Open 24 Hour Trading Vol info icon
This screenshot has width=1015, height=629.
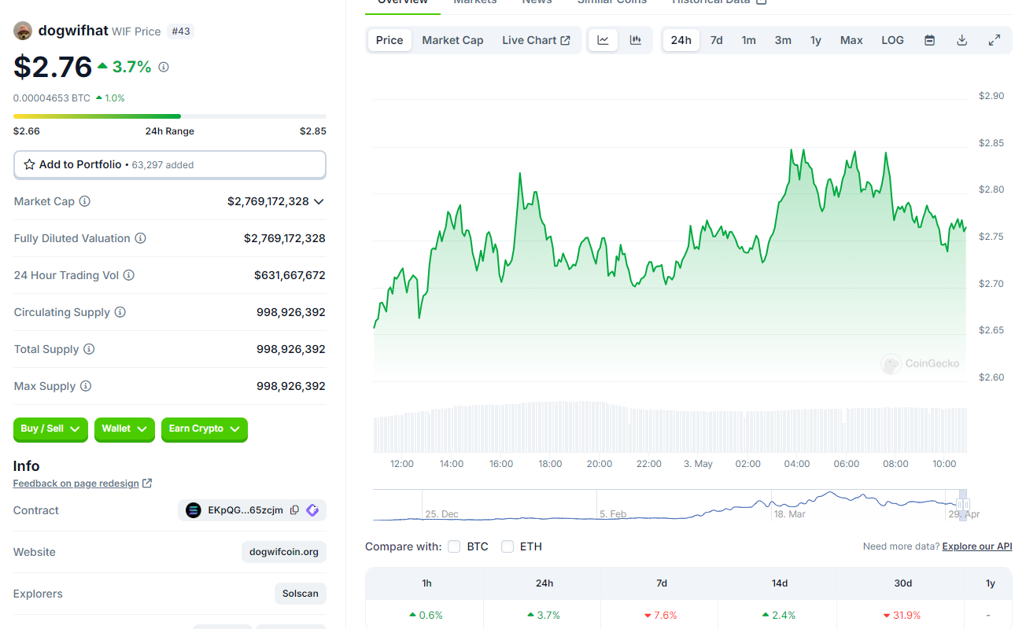(129, 275)
